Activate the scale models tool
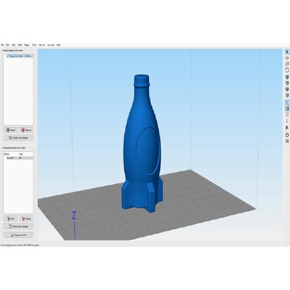Screen dimensions: 290x290 point(287,64)
